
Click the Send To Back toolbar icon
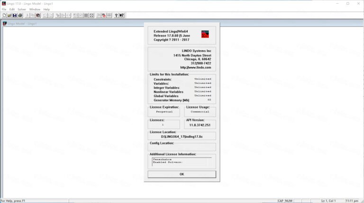(x=99, y=15)
